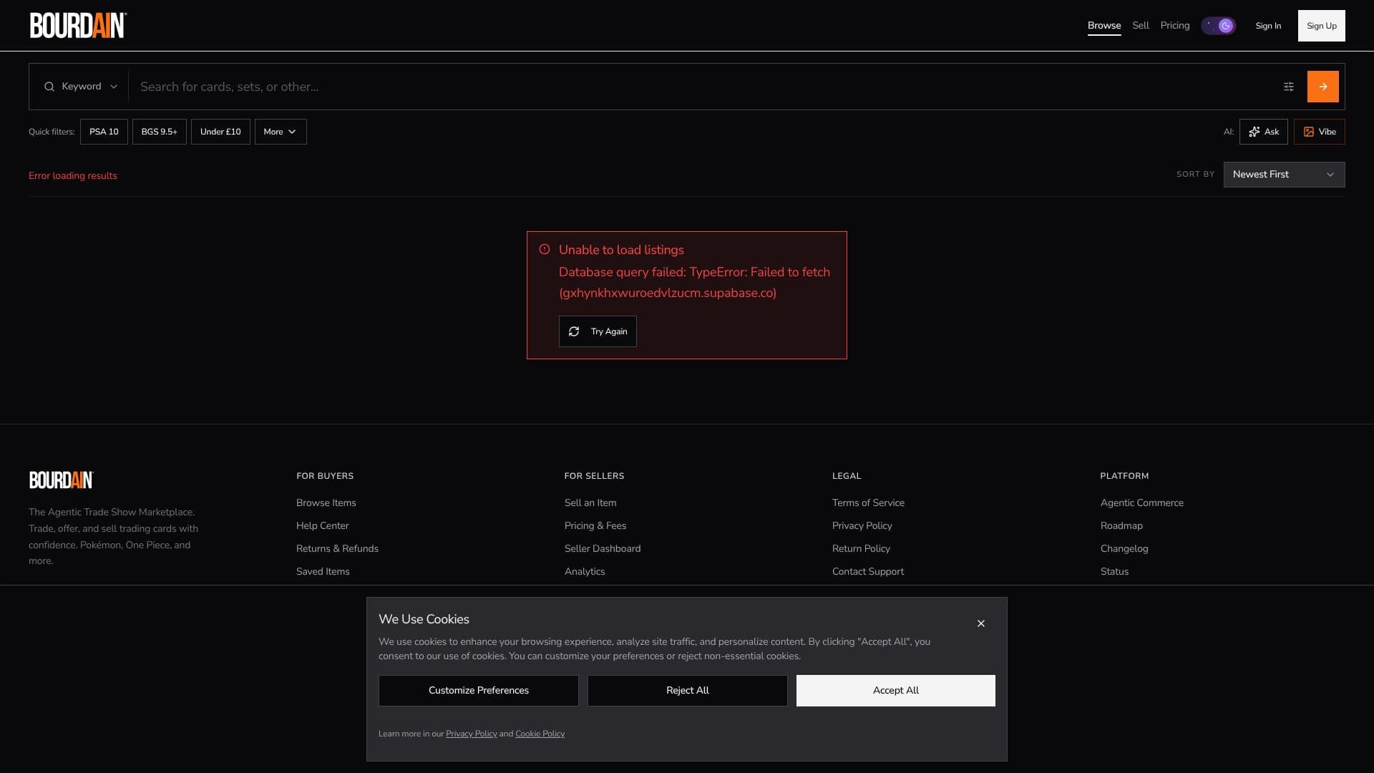
Task: Click Accept All cookies
Action: click(896, 691)
